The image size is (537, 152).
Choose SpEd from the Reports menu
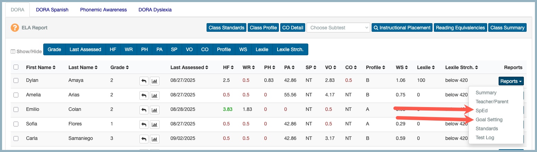(481, 111)
